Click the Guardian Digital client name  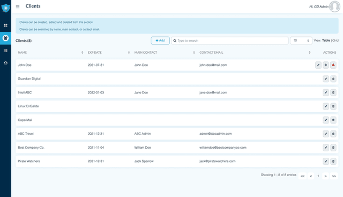pos(29,79)
